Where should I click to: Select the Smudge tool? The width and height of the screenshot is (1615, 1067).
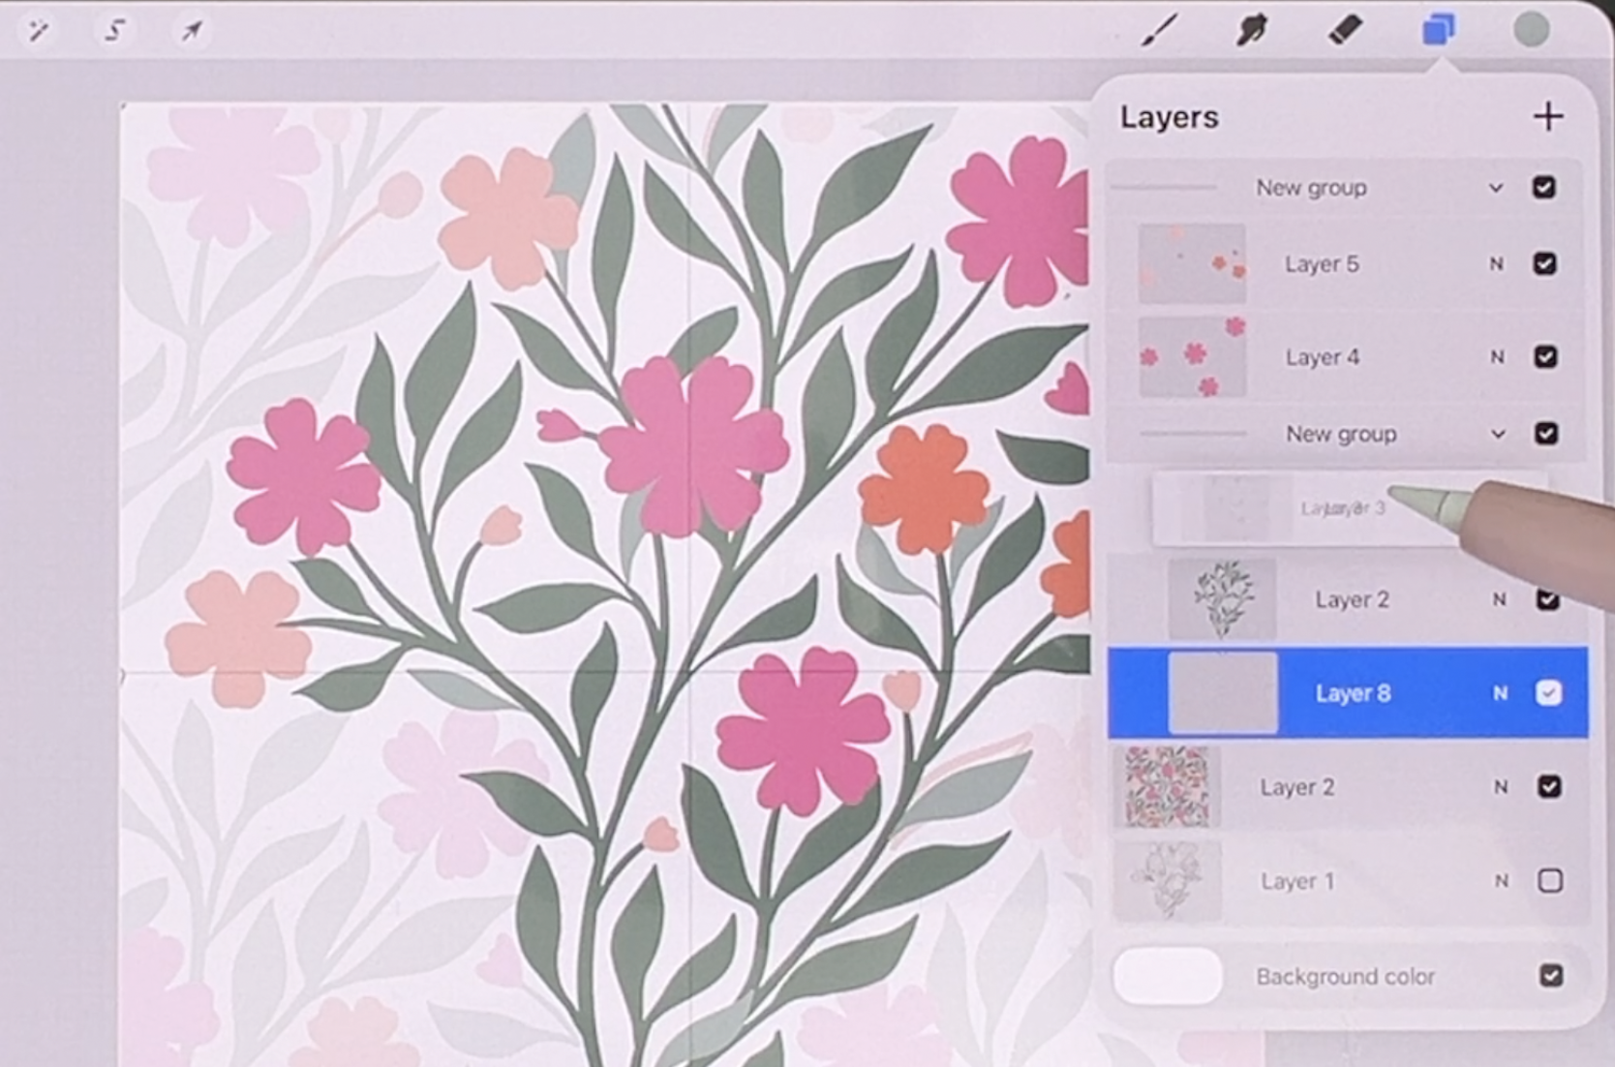(x=1252, y=30)
